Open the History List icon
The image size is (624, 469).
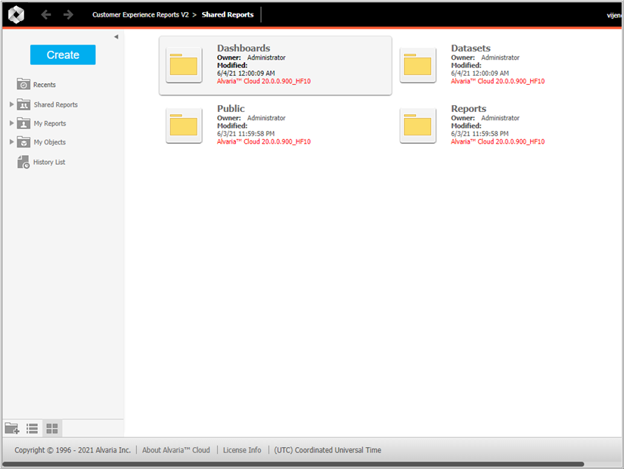click(x=23, y=162)
